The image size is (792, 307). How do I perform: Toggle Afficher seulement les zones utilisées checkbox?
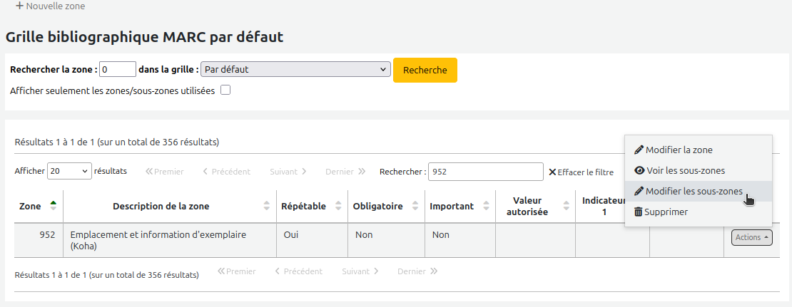coord(225,90)
